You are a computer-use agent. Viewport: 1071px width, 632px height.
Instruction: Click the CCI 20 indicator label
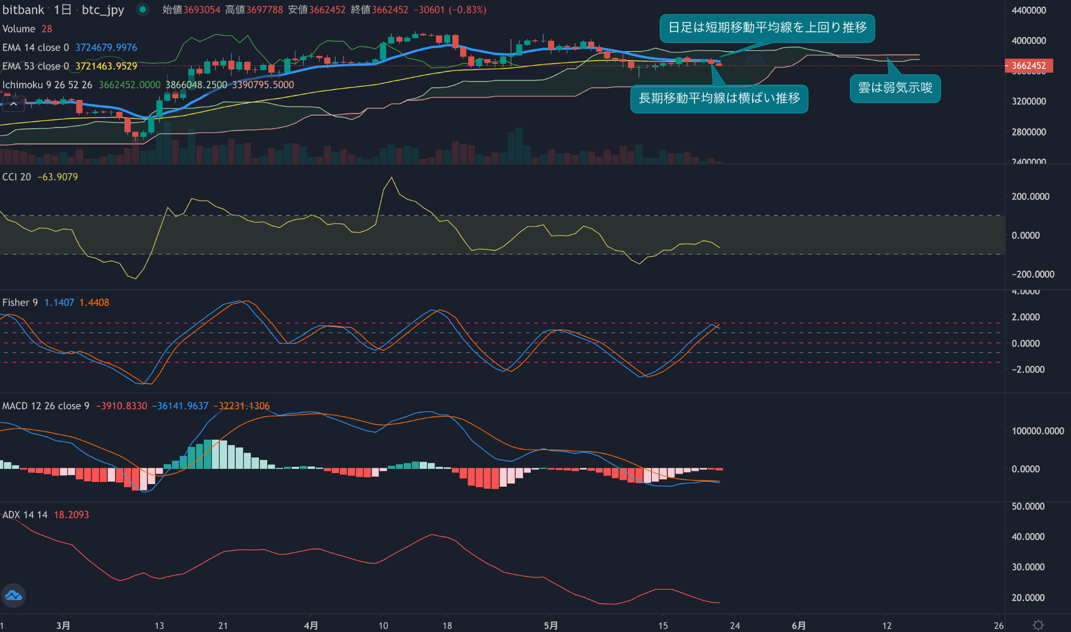17,177
